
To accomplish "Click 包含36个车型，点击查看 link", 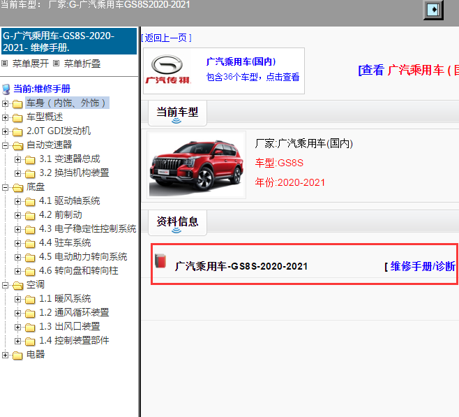I will [x=253, y=77].
